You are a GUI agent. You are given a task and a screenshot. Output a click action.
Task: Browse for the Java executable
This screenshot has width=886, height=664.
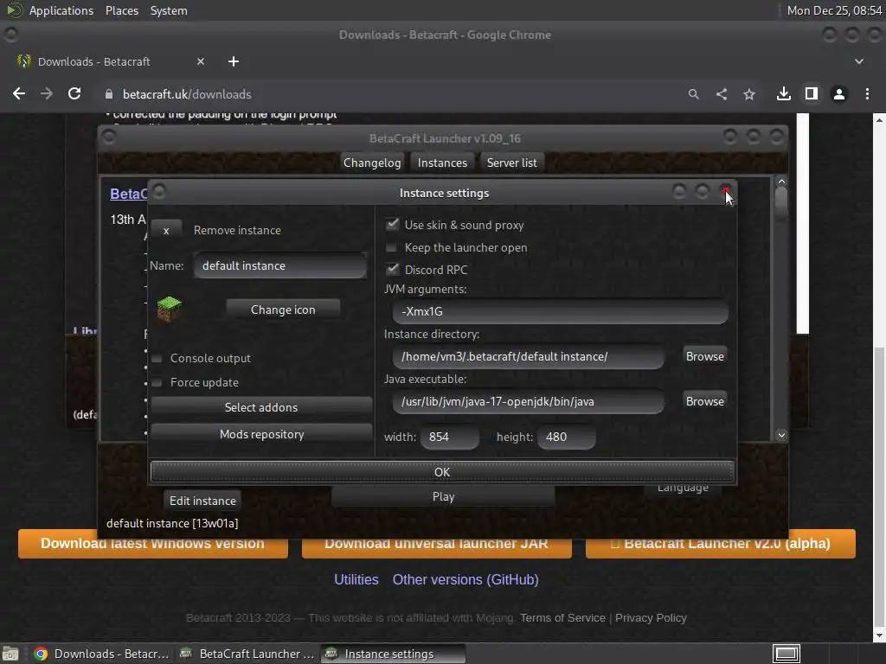click(704, 401)
